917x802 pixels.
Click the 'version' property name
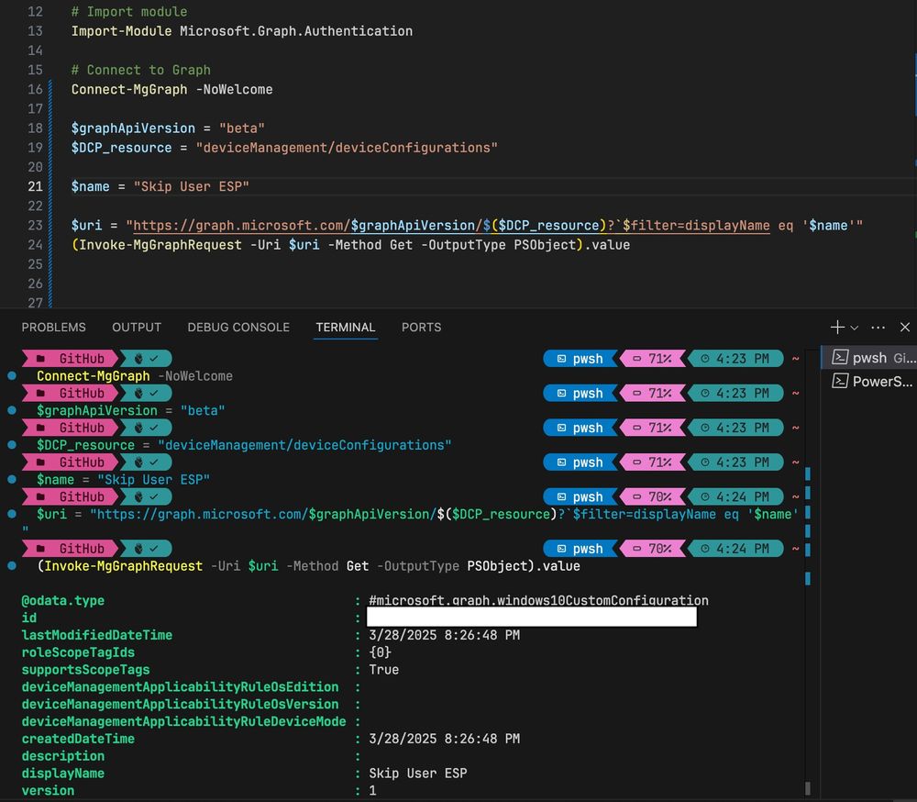(x=48, y=791)
